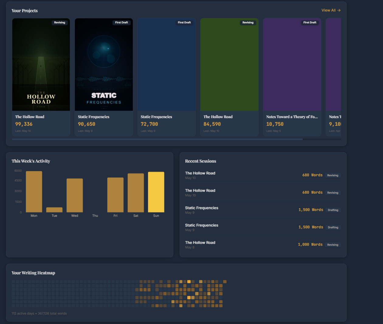Click First Draft badge on illustrated Static Frequencies cover
This screenshot has width=383, height=324.
[x=122, y=23]
